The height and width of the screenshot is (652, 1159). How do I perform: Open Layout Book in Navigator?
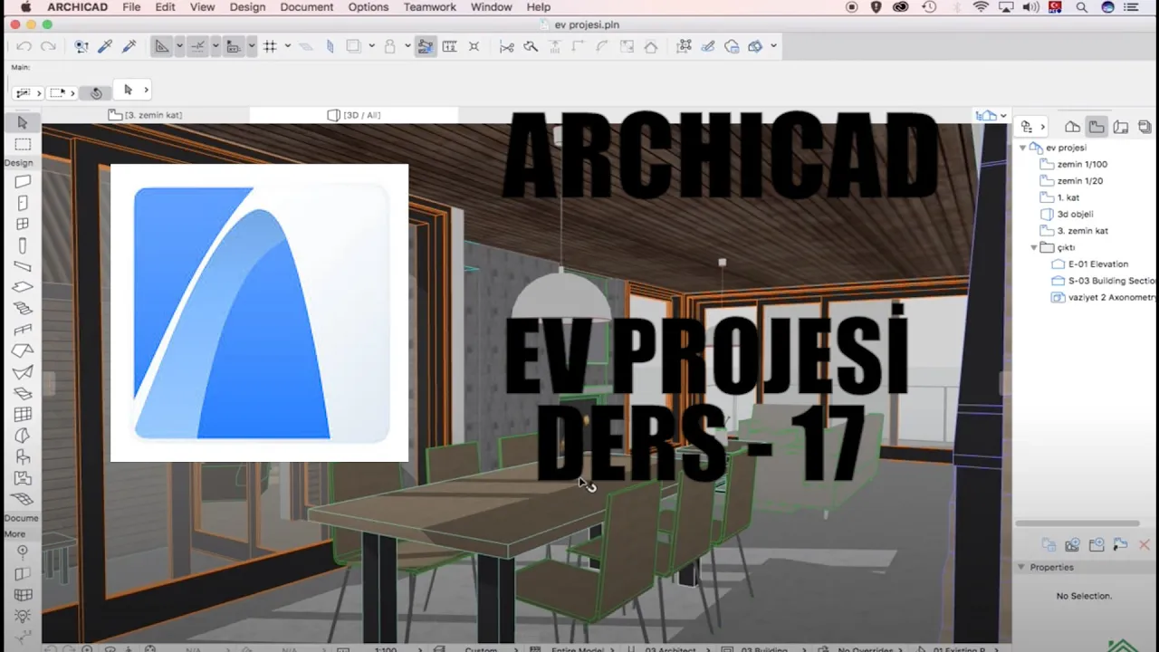click(x=1121, y=127)
